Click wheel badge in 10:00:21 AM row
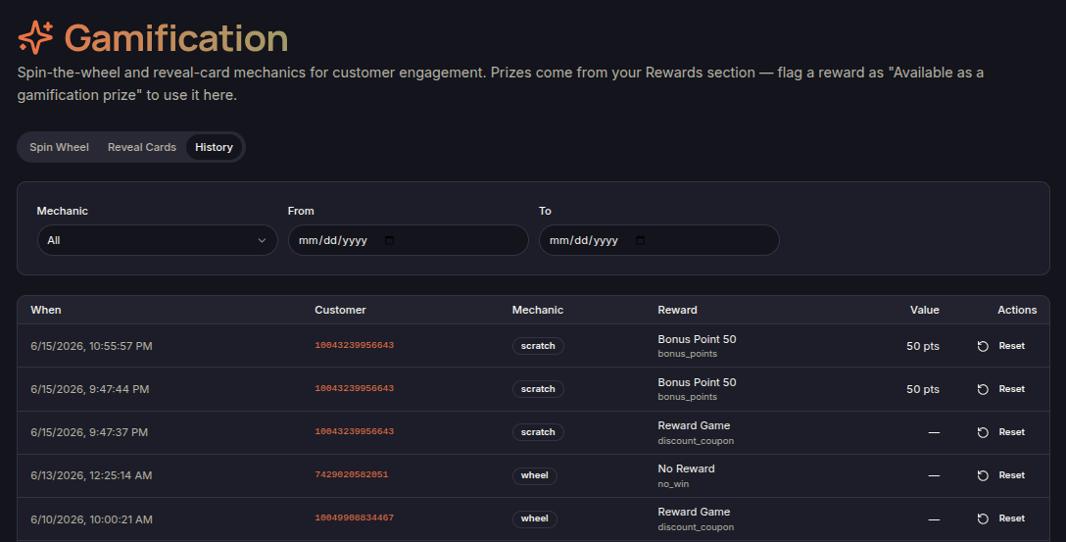Screen dimensions: 1066x542 pos(534,518)
